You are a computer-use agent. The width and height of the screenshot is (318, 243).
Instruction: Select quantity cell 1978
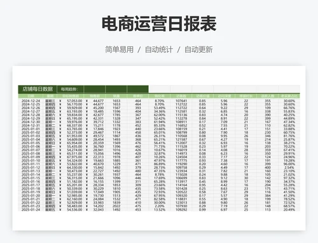[116, 157]
